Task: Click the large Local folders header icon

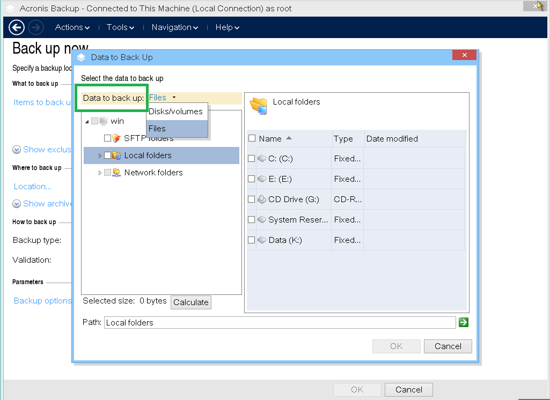Action: (259, 106)
